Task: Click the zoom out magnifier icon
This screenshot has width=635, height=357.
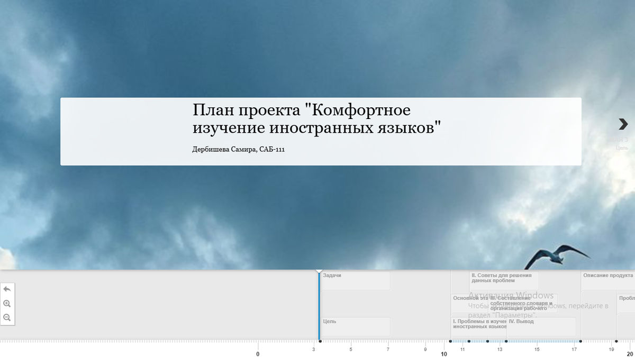Action: pos(7,318)
